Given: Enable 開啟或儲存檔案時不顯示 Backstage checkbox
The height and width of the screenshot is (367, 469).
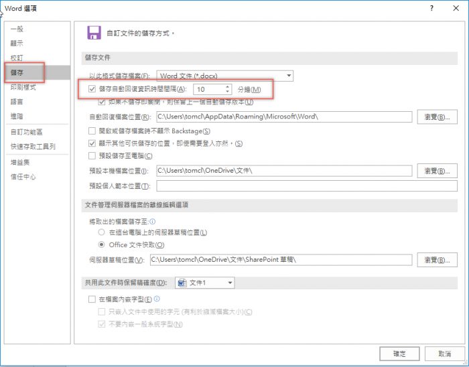Looking at the screenshot, I should click(92, 131).
